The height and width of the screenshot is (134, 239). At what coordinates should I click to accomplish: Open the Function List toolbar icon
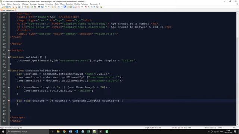76,7
